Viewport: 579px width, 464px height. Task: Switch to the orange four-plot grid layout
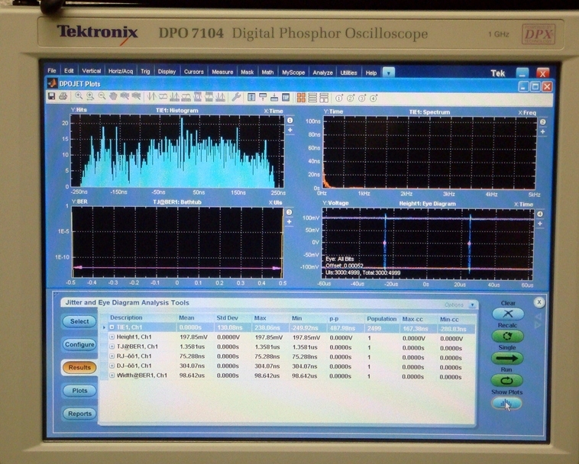tap(301, 98)
